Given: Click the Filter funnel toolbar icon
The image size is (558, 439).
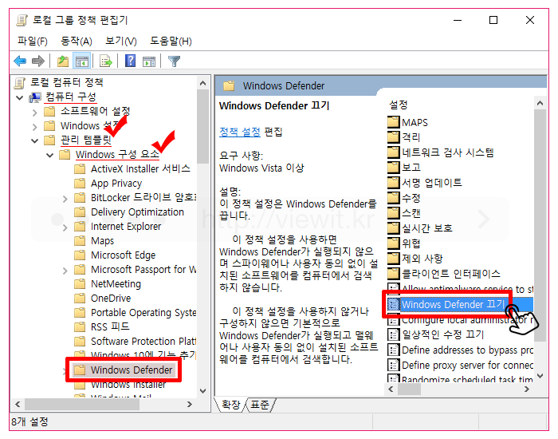Looking at the screenshot, I should pyautogui.click(x=174, y=61).
